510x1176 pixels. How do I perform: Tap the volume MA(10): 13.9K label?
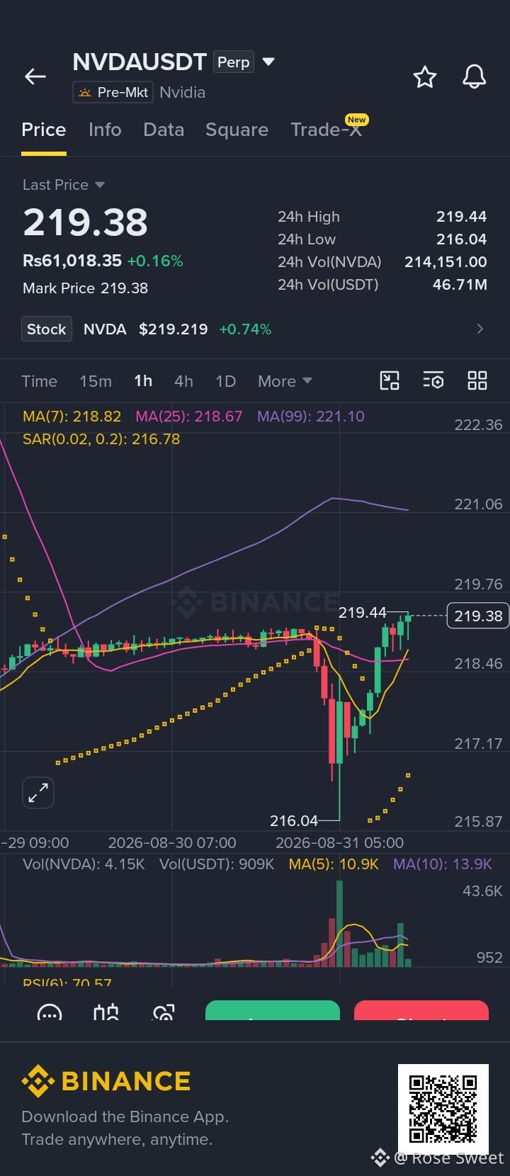click(x=443, y=864)
